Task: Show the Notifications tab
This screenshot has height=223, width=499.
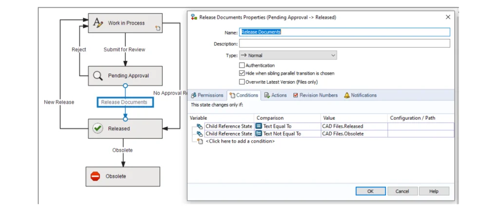Action: (360, 95)
